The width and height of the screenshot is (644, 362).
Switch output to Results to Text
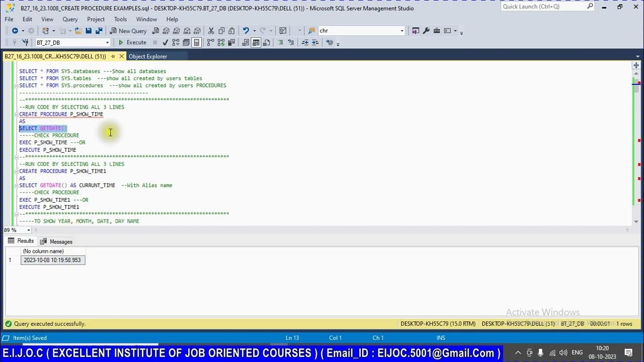(x=246, y=43)
